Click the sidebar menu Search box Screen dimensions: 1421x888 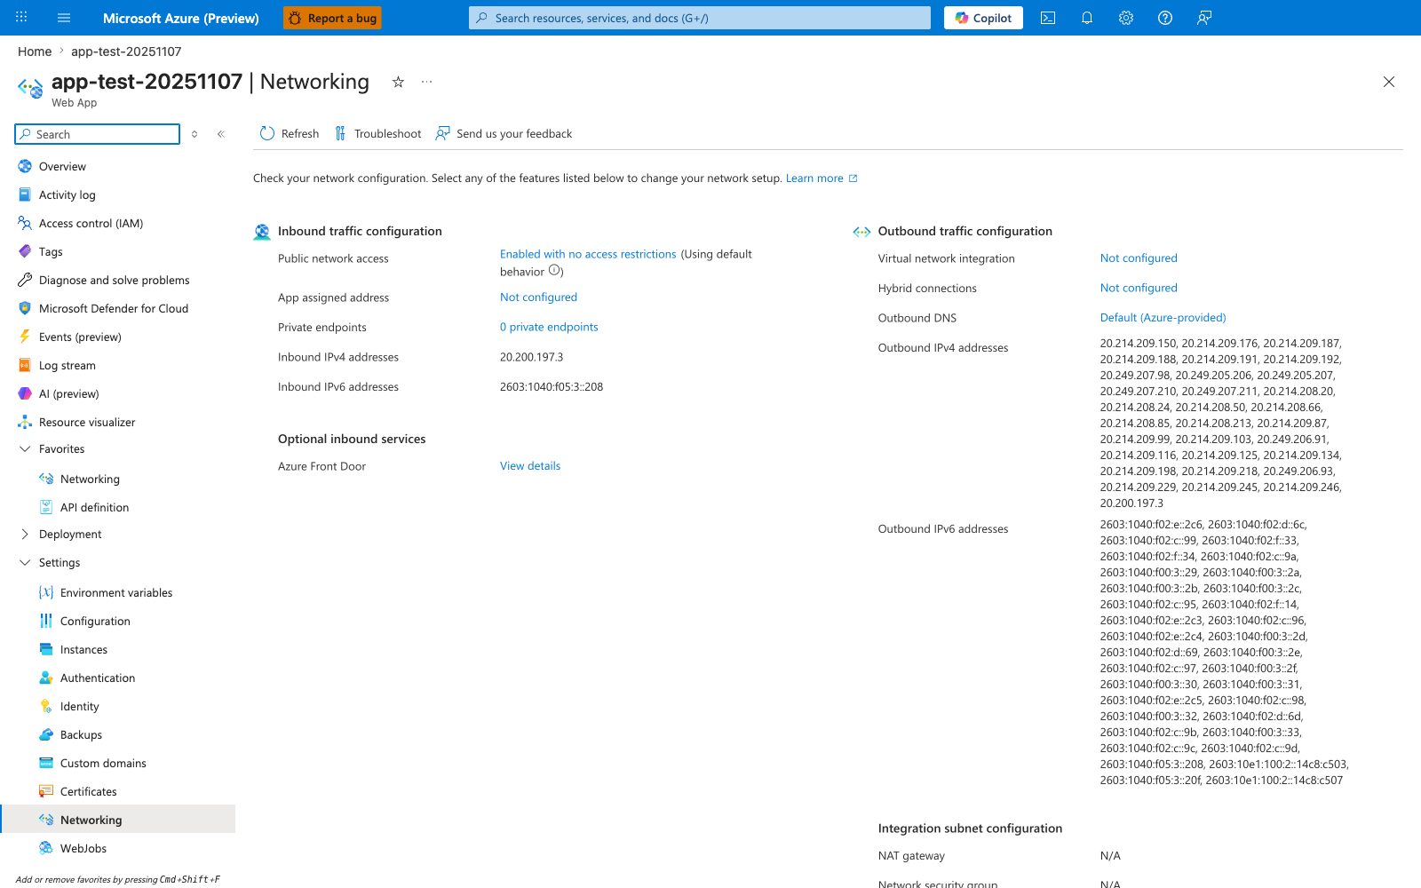(x=98, y=134)
